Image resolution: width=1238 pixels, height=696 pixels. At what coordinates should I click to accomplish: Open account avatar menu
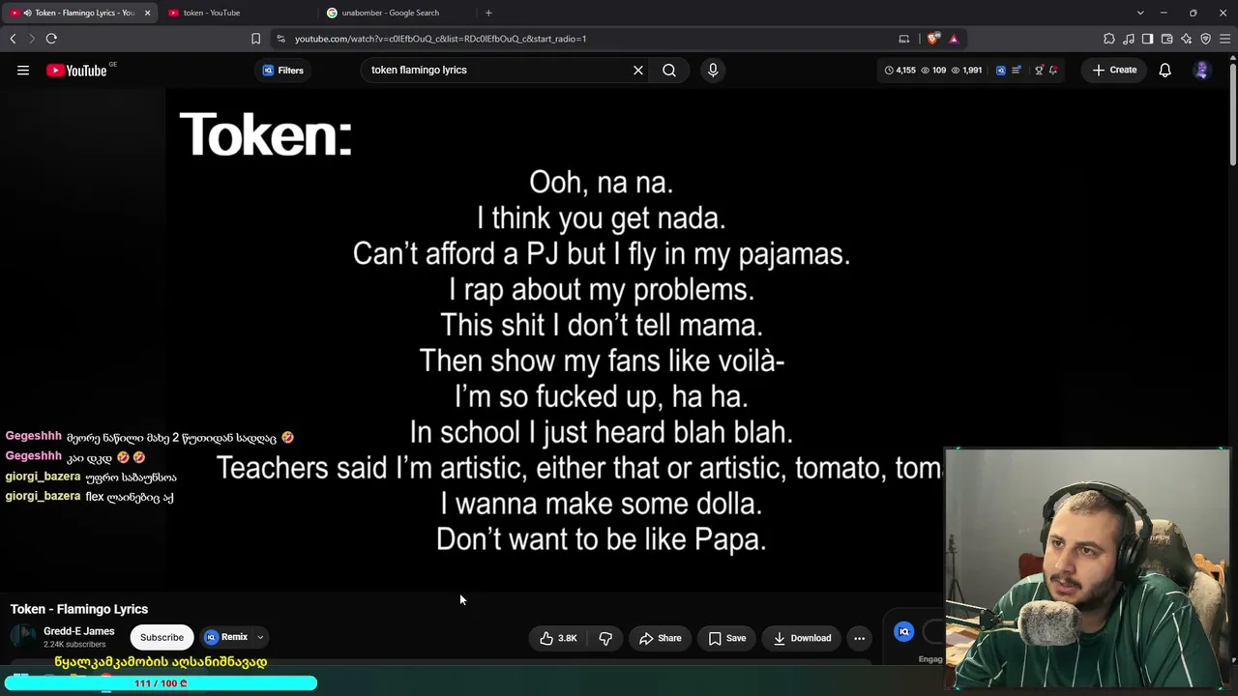tap(1202, 70)
